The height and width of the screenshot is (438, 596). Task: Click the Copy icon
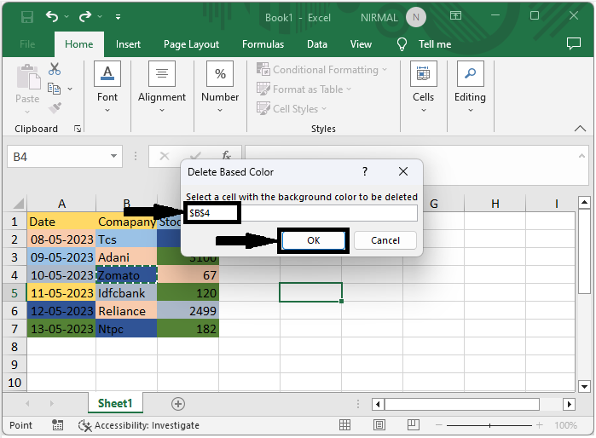coord(54,89)
